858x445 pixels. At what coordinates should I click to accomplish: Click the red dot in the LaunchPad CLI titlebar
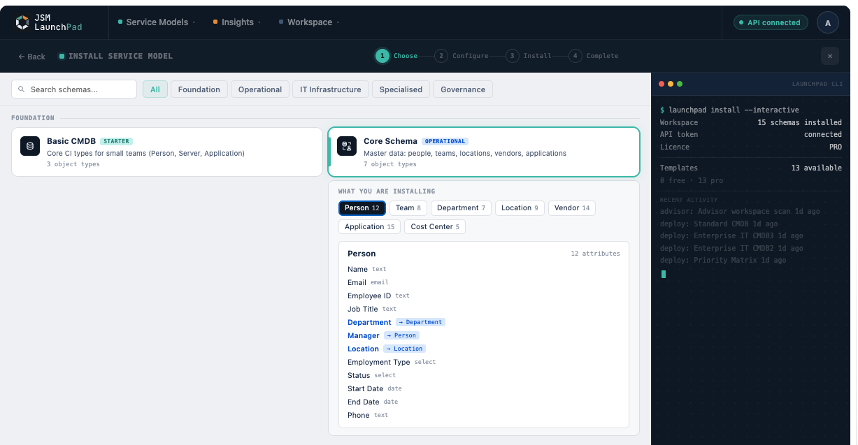click(x=662, y=83)
